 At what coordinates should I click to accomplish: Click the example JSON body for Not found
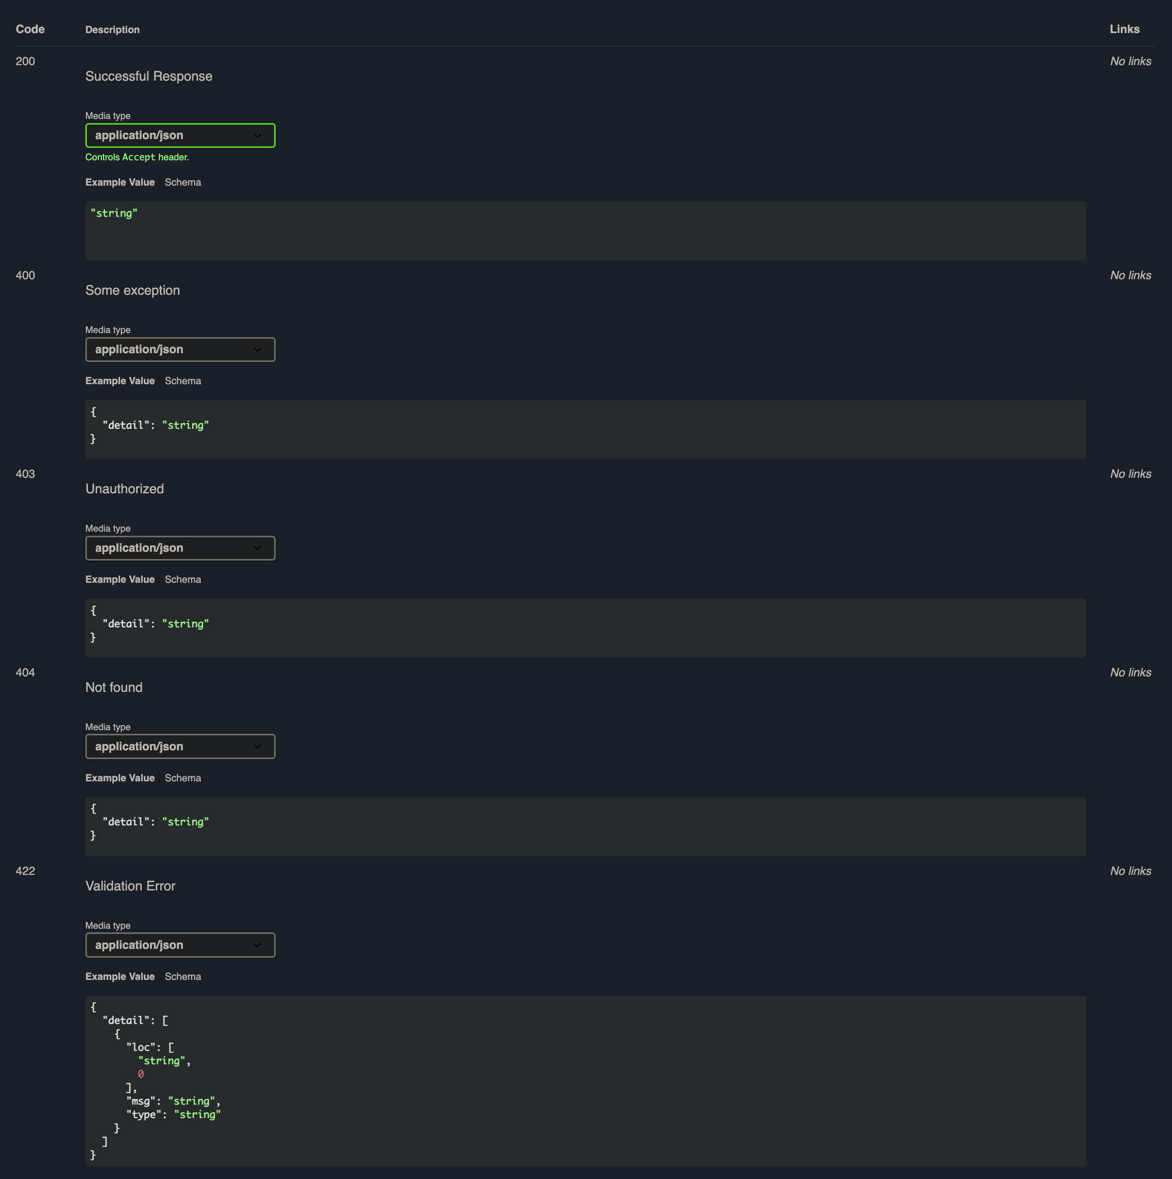coord(585,826)
